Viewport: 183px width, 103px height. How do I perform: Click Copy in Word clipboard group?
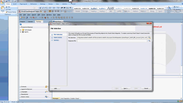(8, 10)
